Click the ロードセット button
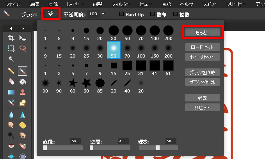Screen dimensions: 265x159 tap(203, 47)
